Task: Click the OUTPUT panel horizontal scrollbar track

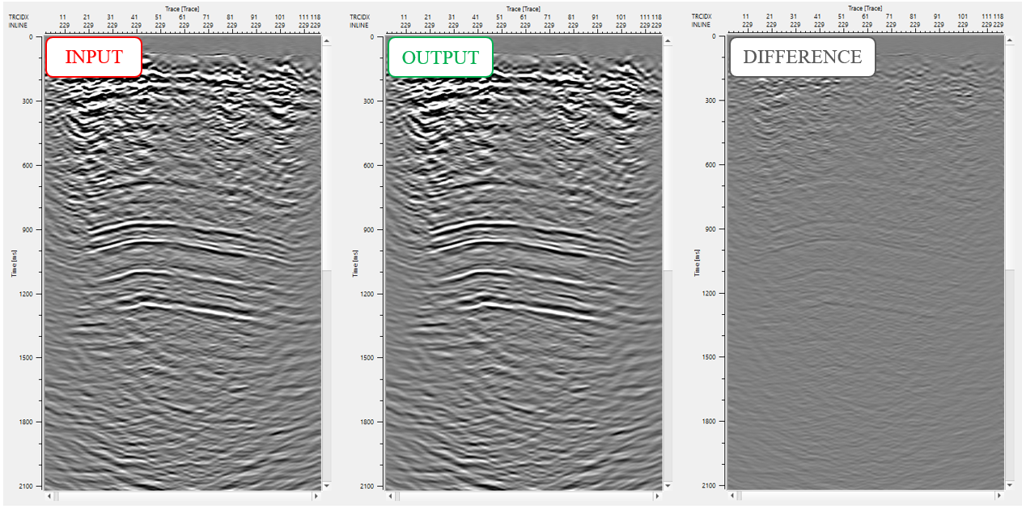Action: click(x=526, y=495)
